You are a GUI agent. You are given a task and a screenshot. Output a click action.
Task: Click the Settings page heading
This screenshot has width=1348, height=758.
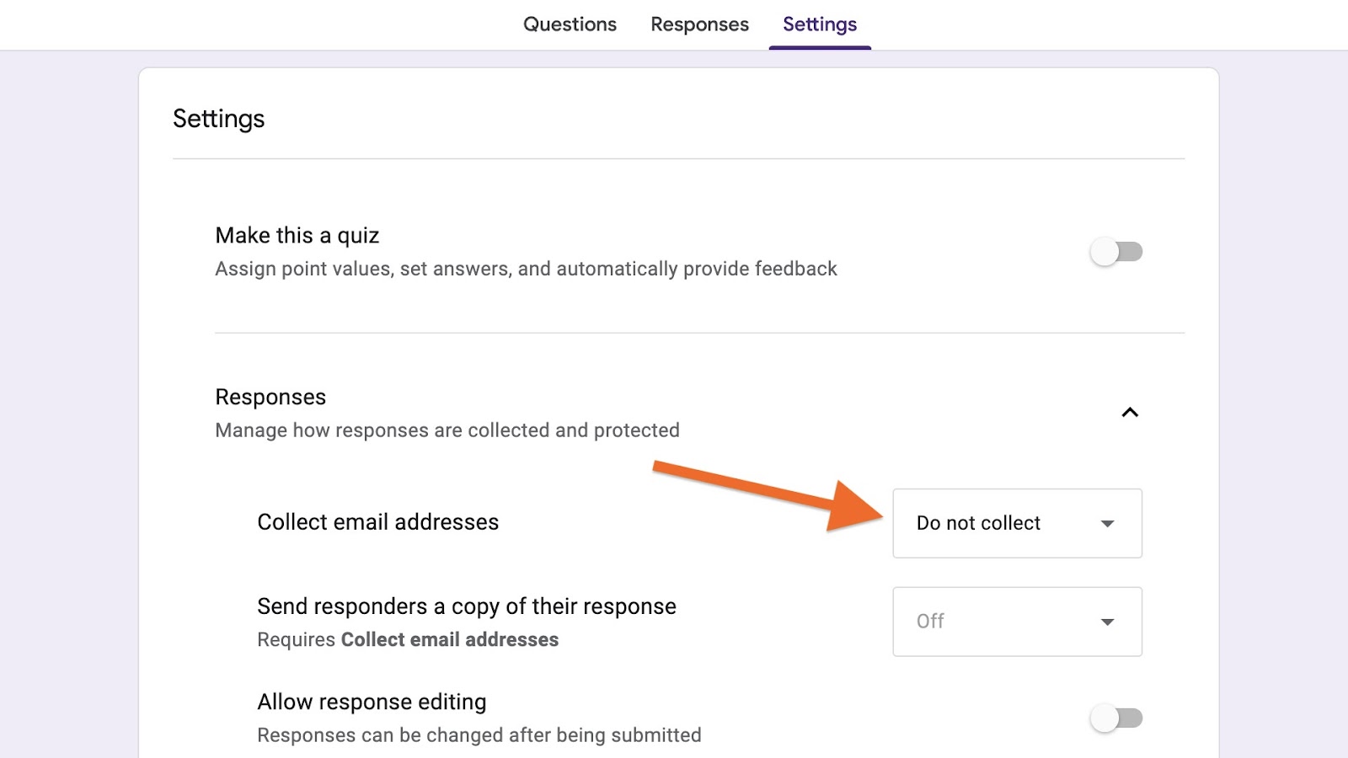tap(219, 119)
